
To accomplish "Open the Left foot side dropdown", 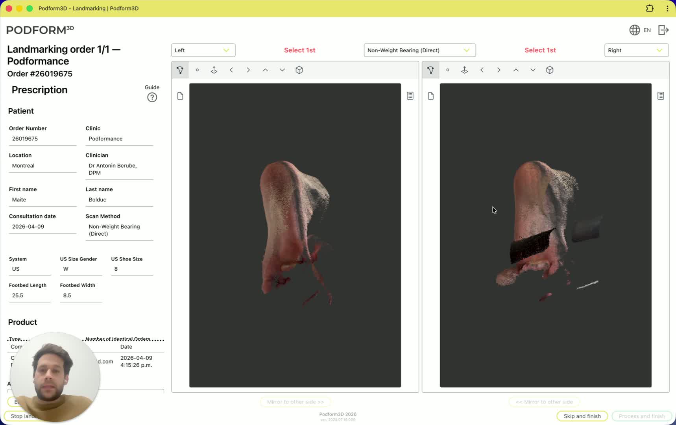I will pyautogui.click(x=203, y=50).
